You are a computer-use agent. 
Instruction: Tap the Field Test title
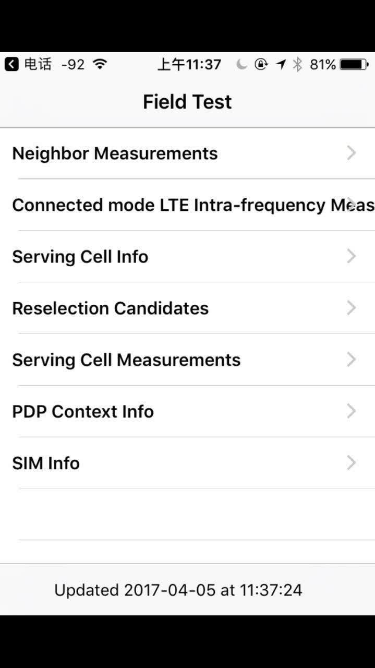[187, 101]
